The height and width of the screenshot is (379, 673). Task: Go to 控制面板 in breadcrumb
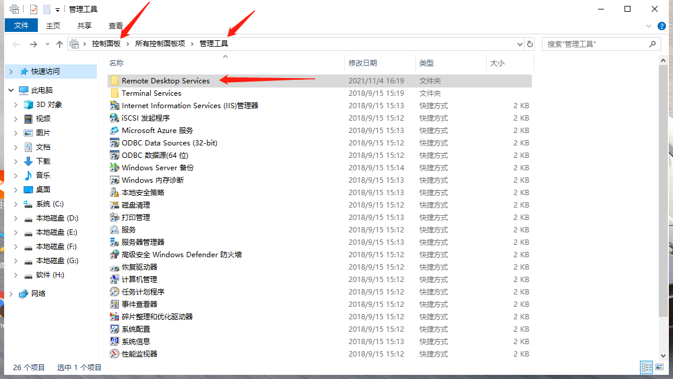(x=106, y=44)
